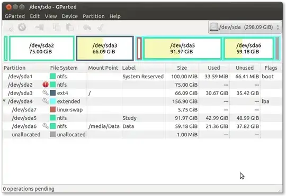This screenshot has width=286, height=196.
Task: Select the /dev/sda5 91.97 GiB graphical block
Action: [x=182, y=49]
